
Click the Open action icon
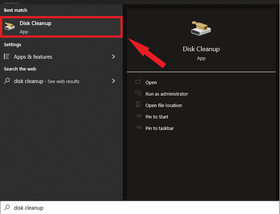click(x=138, y=82)
